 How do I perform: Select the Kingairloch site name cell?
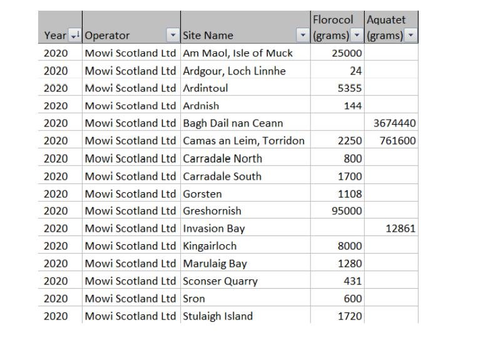pos(210,246)
